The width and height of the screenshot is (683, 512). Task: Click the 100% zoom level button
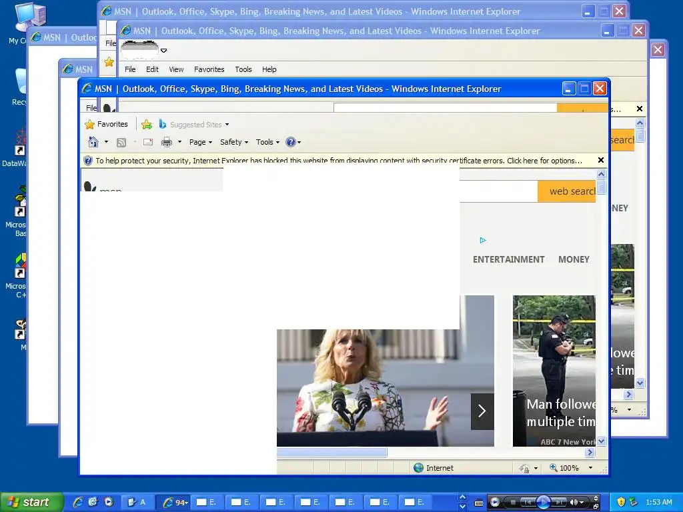point(564,467)
